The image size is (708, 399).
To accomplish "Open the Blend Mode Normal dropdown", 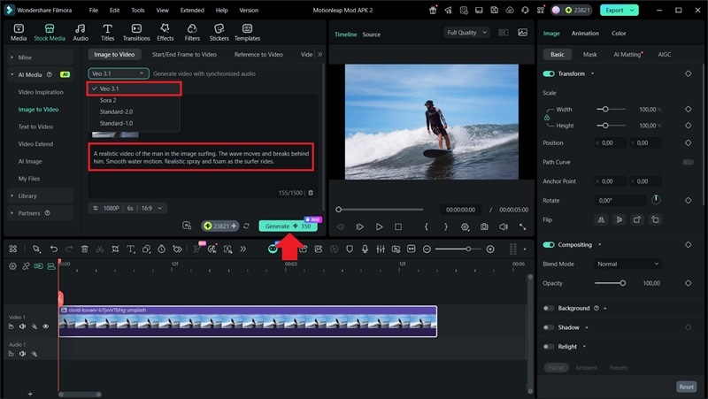I will point(627,264).
